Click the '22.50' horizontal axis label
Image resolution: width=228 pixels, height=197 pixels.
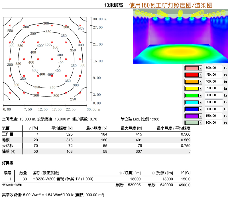(71, 109)
